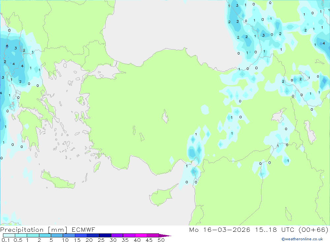This screenshot has height=242, width=330.
Task: Select the 0.5–1 mm legend color swatch
Action: coord(21,235)
